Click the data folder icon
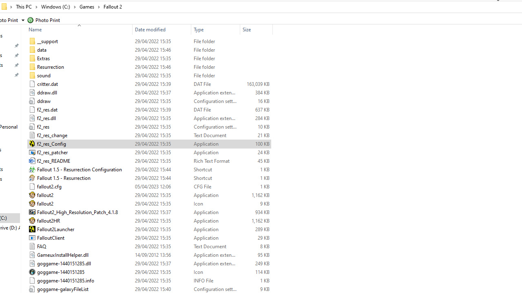522x293 pixels. (x=32, y=50)
